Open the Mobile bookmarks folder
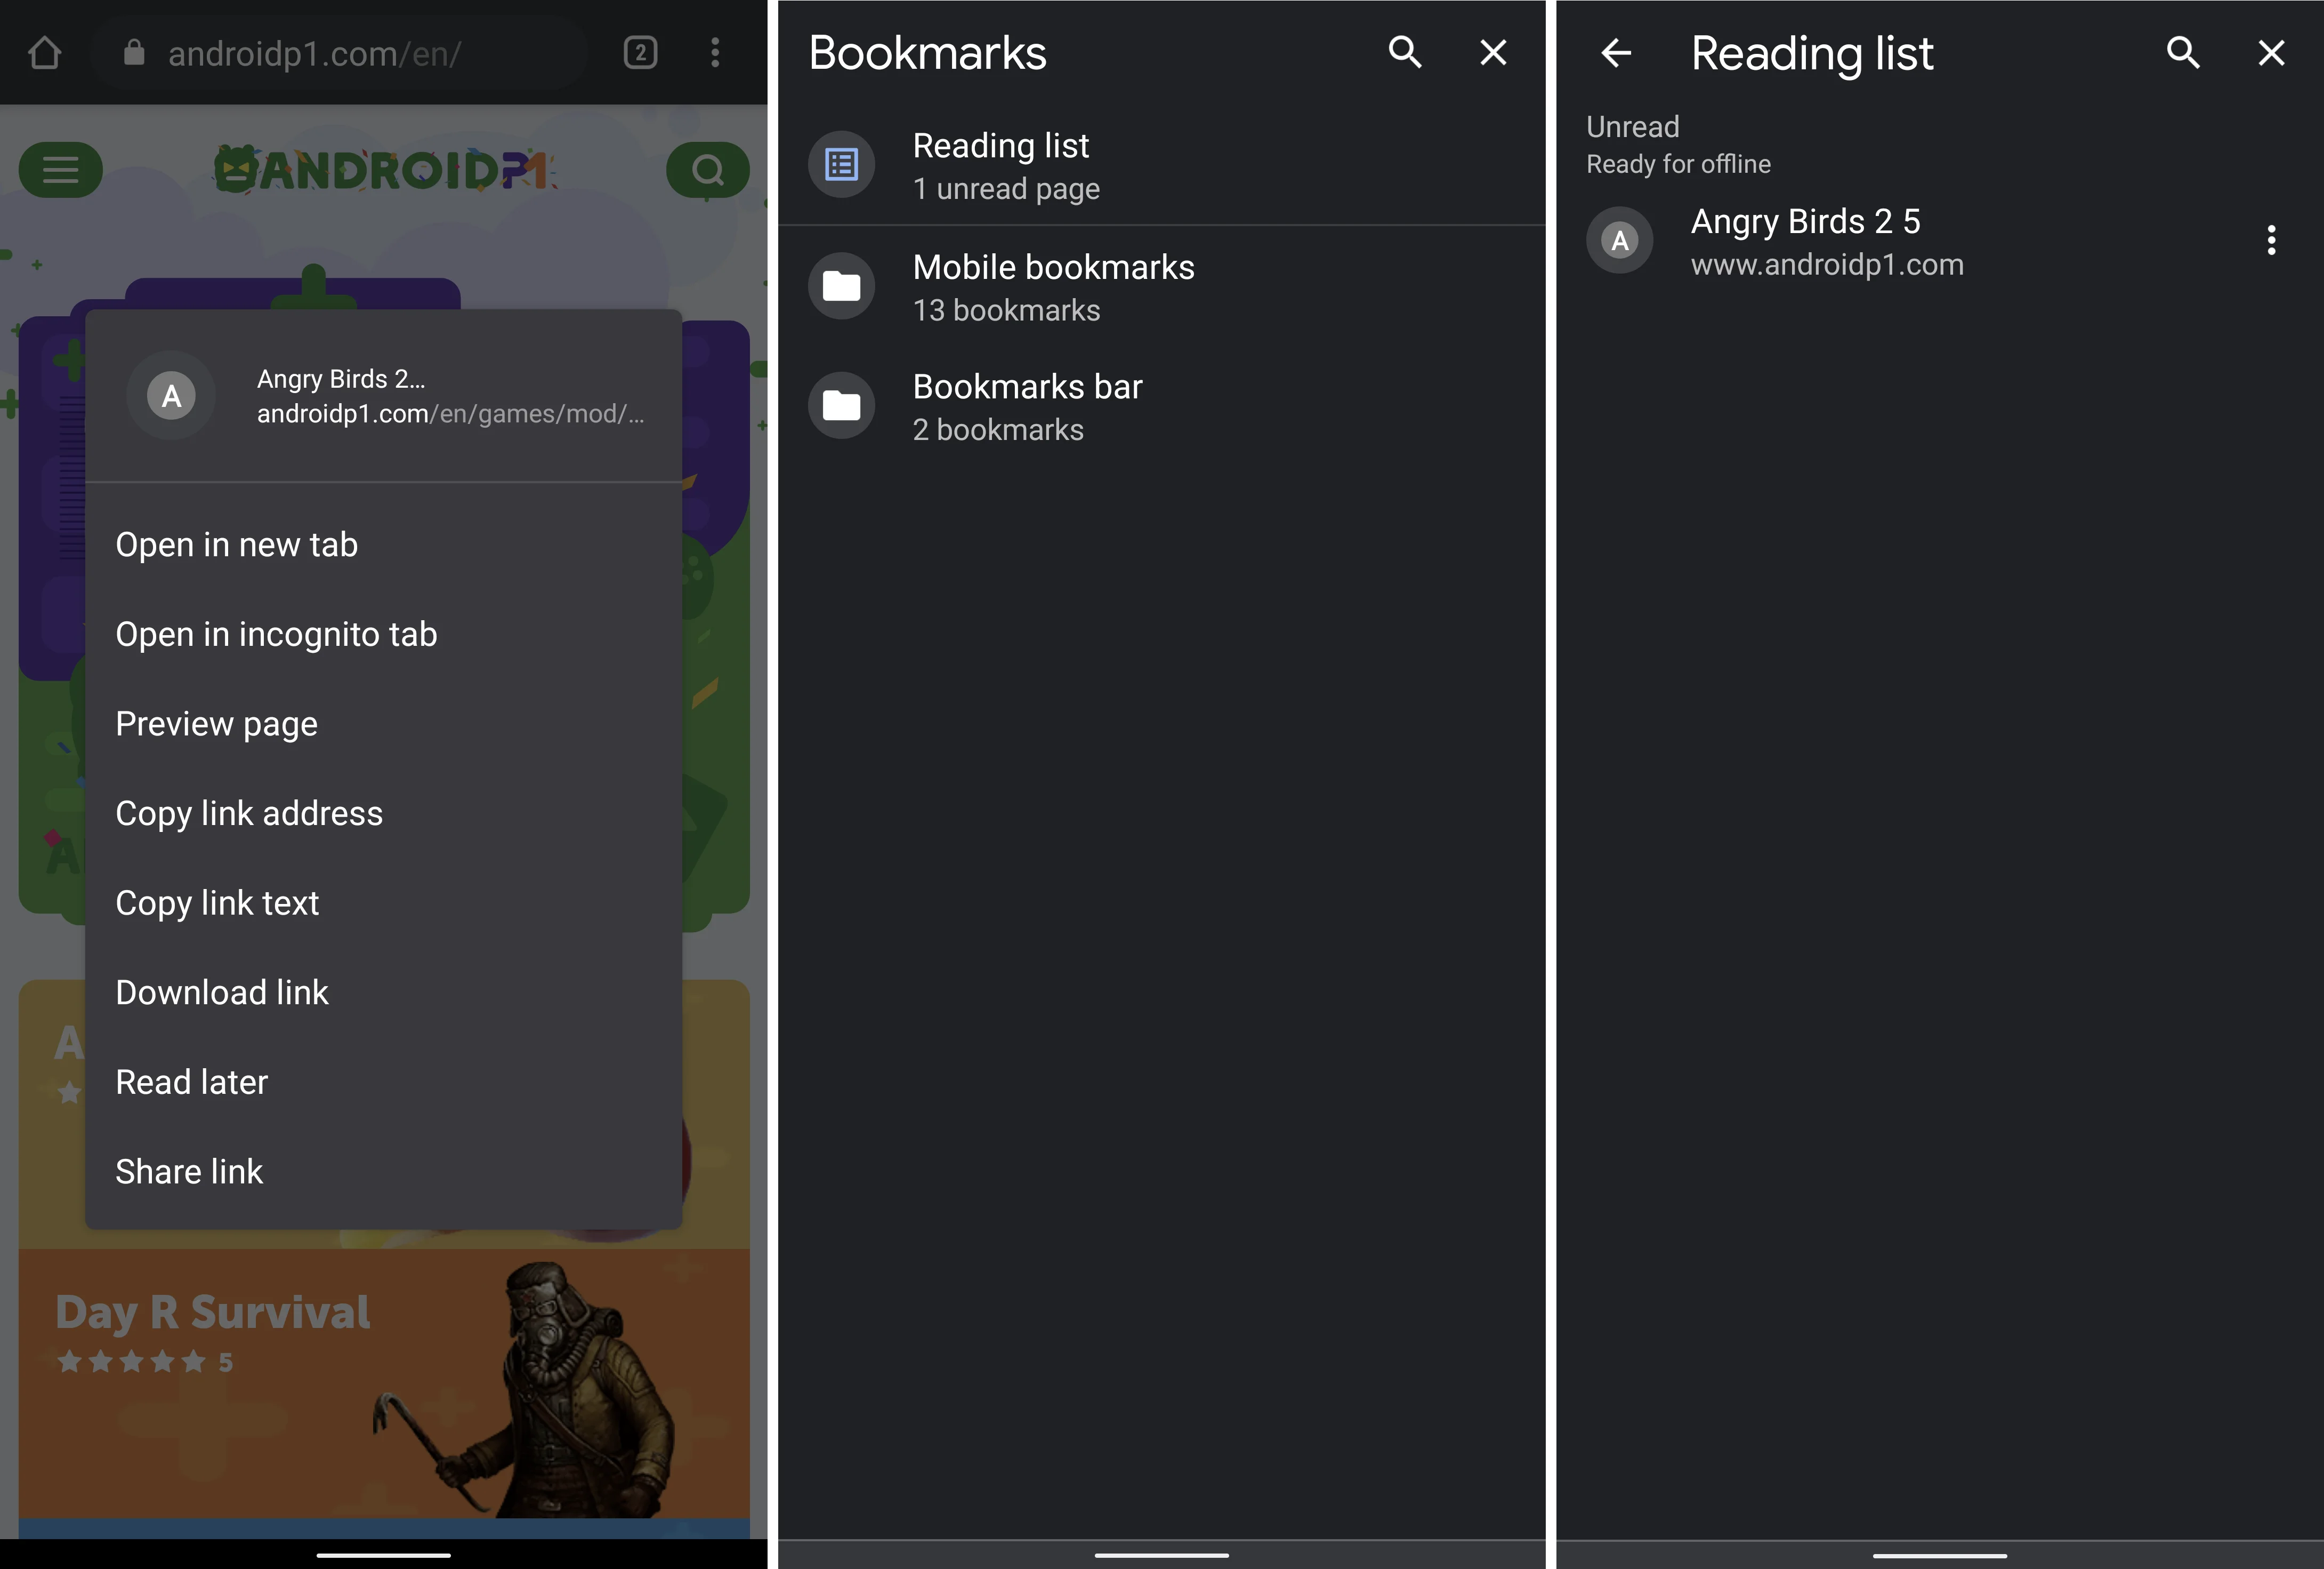 click(1161, 287)
